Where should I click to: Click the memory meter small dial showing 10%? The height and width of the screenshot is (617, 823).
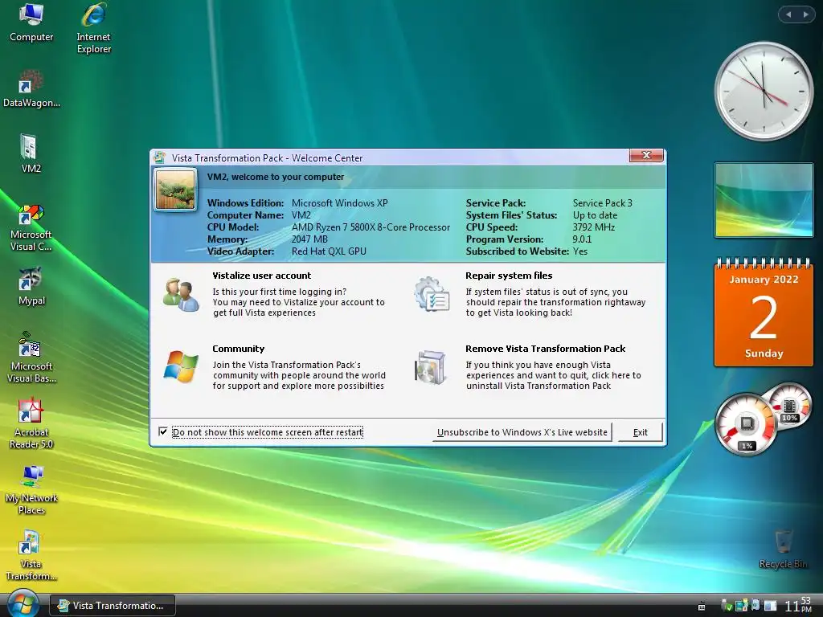(789, 407)
